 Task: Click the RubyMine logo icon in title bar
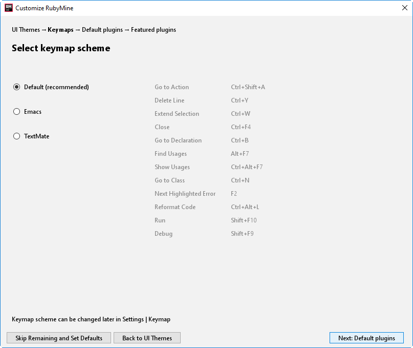pos(9,8)
